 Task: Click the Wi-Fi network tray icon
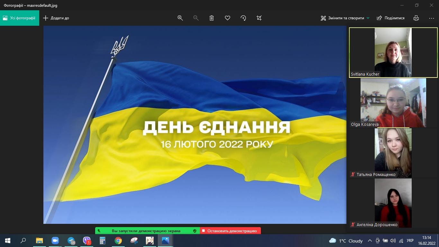pos(401,241)
